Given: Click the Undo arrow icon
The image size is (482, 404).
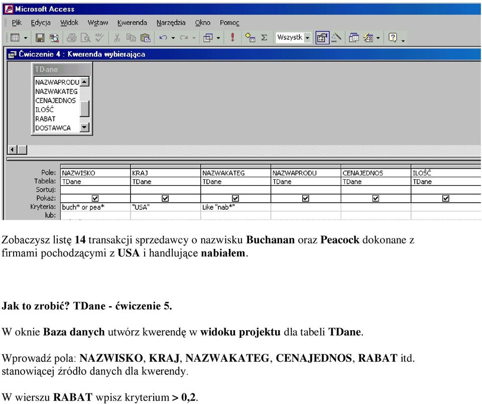Looking at the screenshot, I should tap(163, 38).
